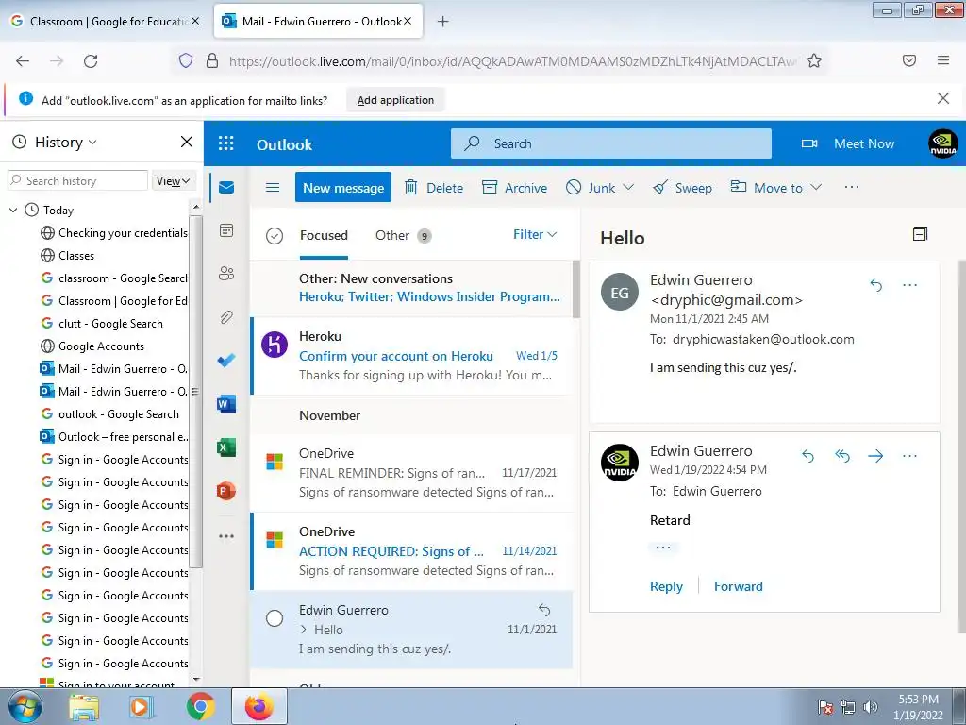Click New message button

click(343, 188)
